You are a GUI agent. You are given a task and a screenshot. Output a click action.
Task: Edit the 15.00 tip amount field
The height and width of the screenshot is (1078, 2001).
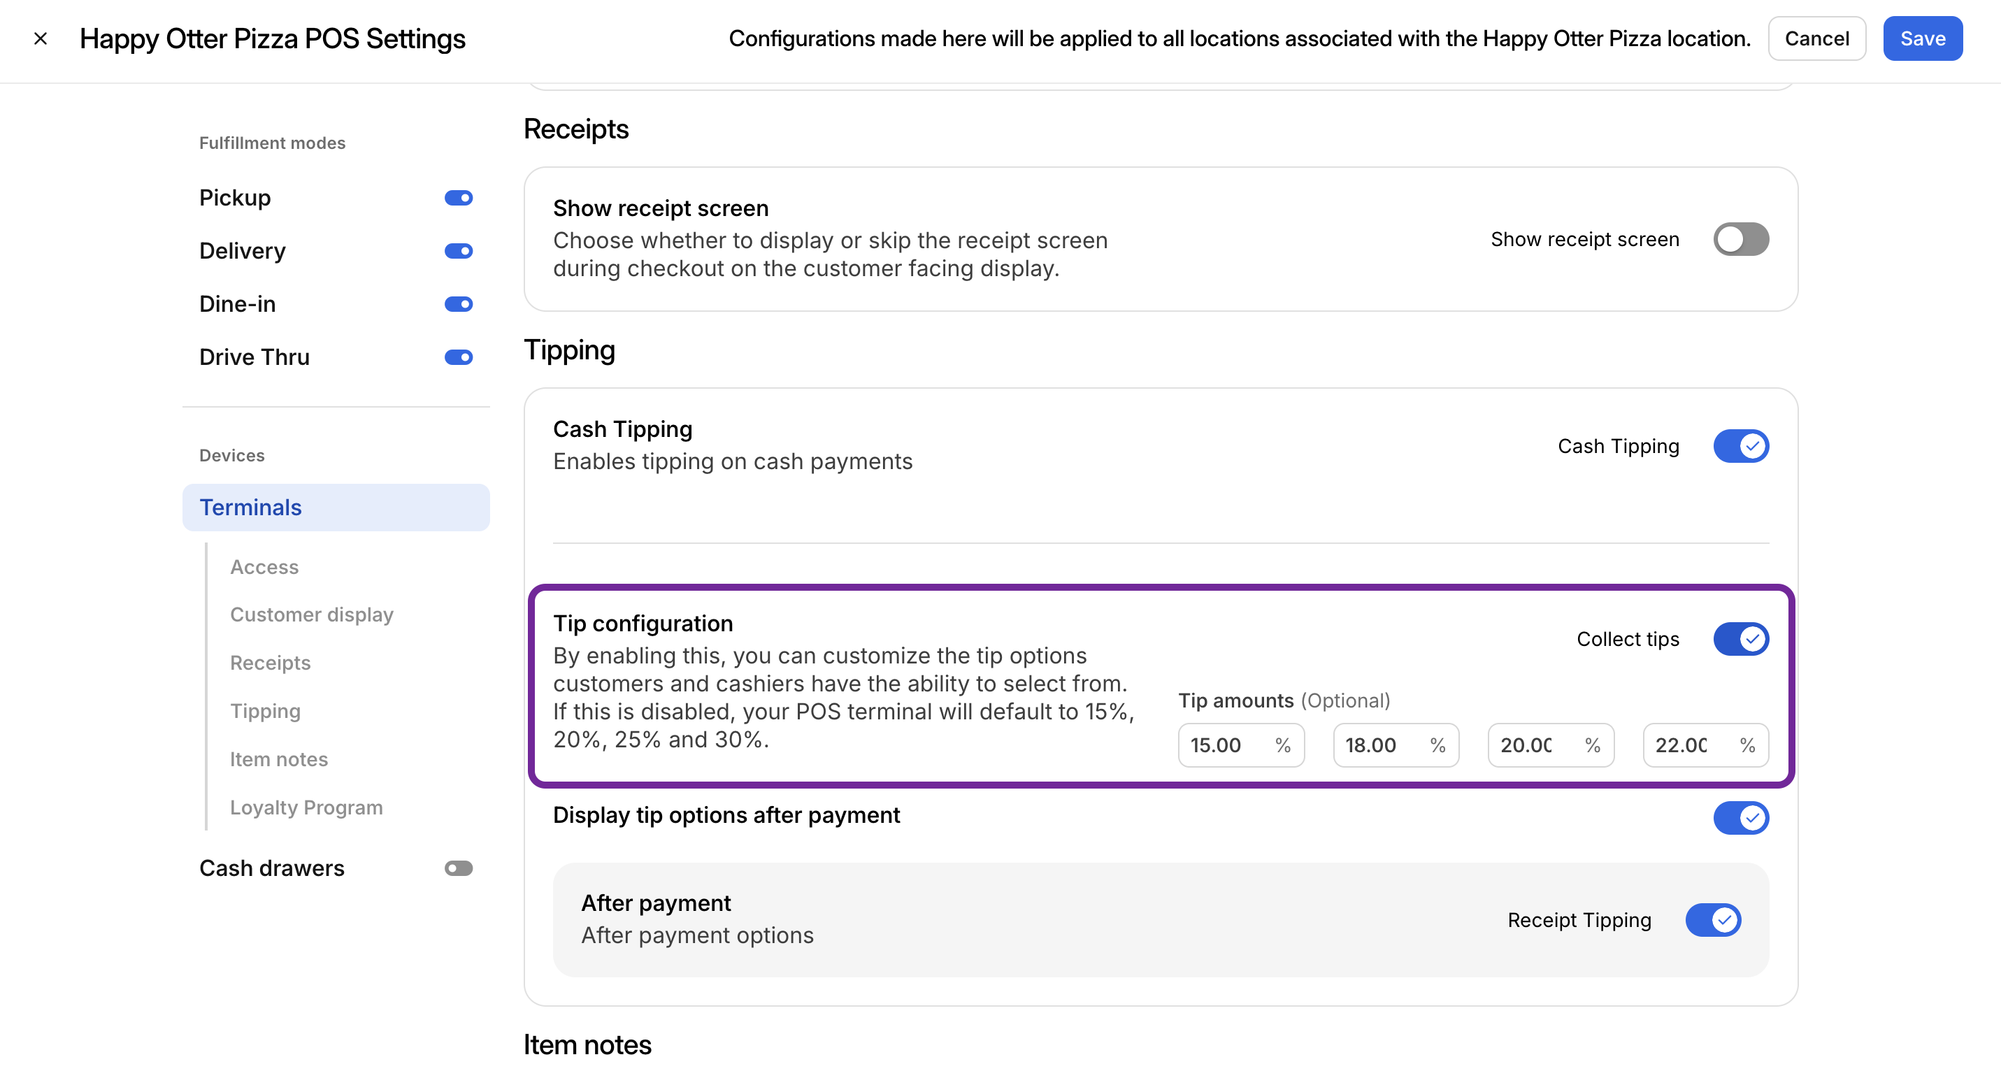[x=1240, y=745]
